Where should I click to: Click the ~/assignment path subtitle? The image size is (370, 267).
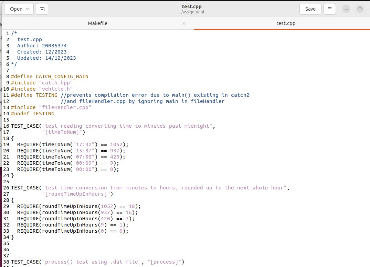pyautogui.click(x=192, y=12)
